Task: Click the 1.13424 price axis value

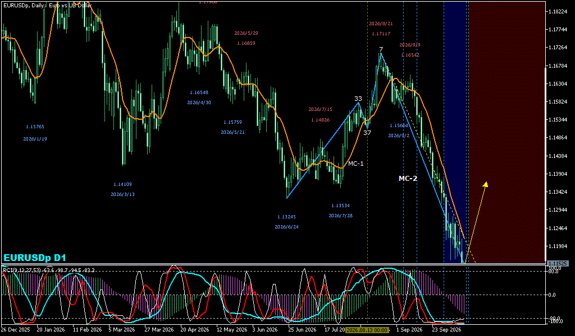Action: [557, 192]
